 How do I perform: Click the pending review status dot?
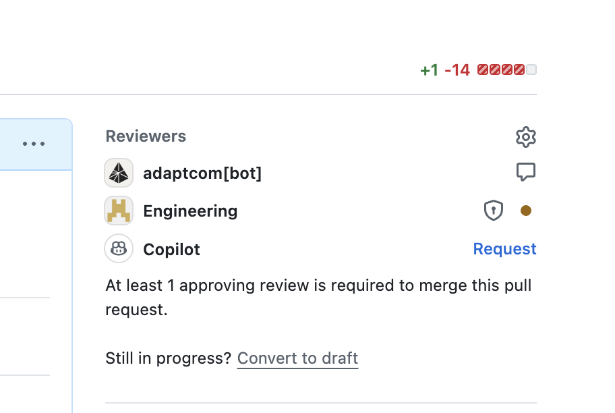[525, 211]
